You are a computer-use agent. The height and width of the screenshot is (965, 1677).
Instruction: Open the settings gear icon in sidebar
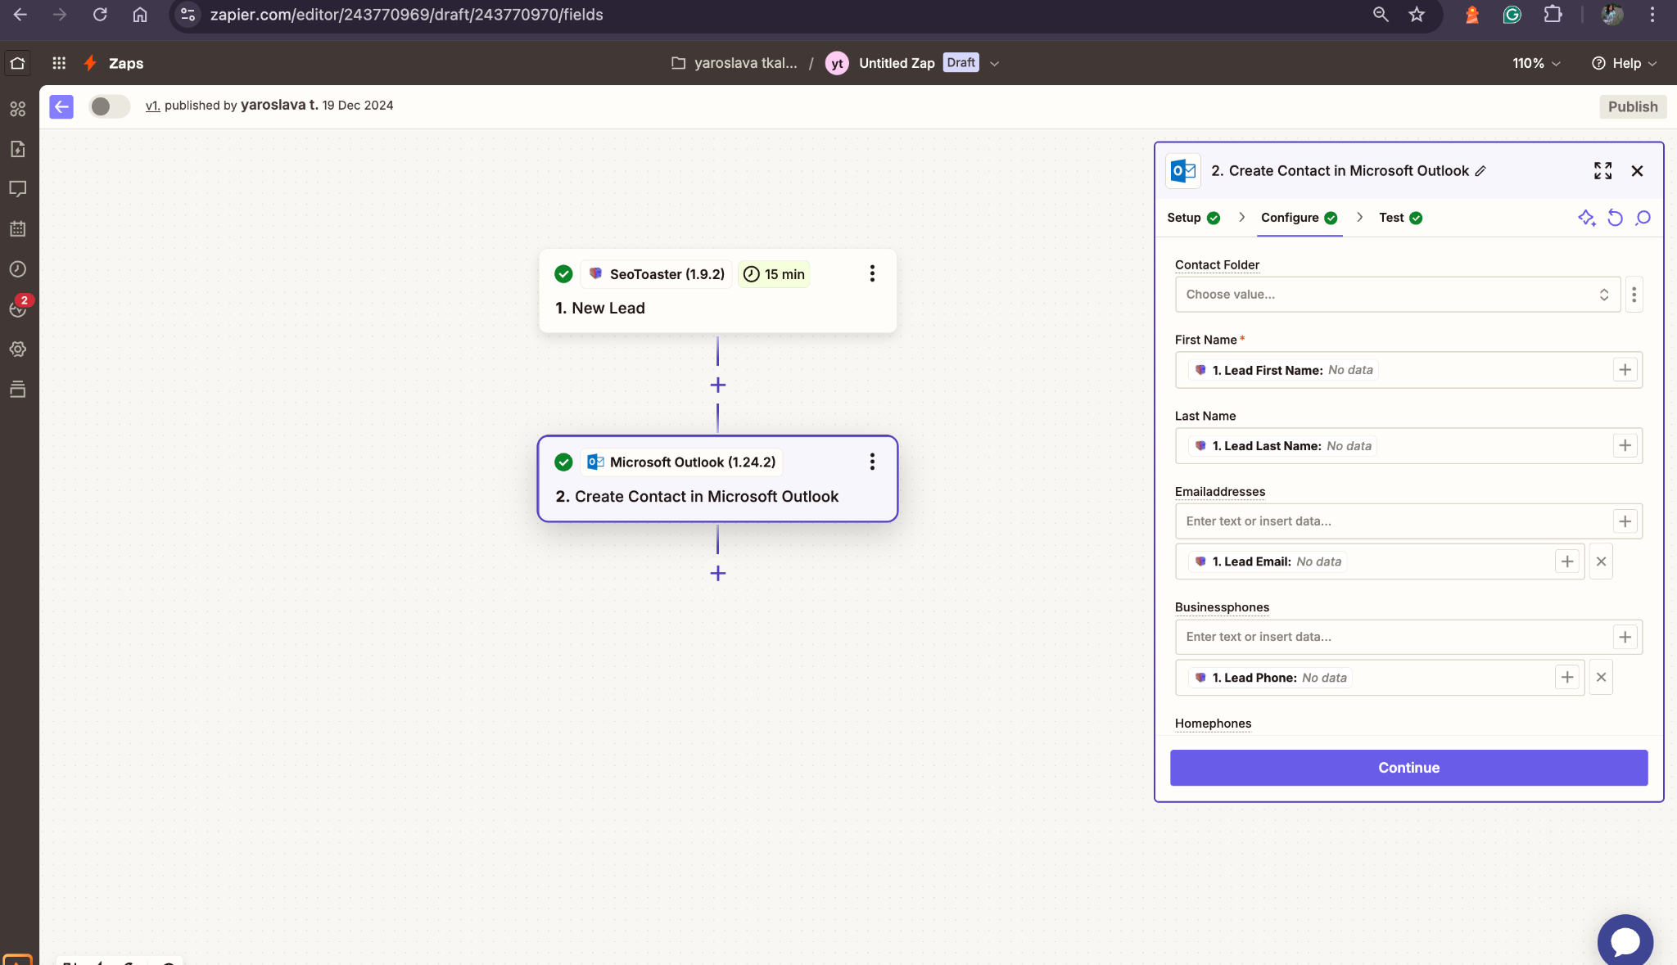[x=18, y=349]
